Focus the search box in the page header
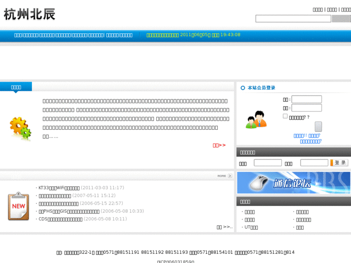Screen dimensions: 351x263 [293, 18]
